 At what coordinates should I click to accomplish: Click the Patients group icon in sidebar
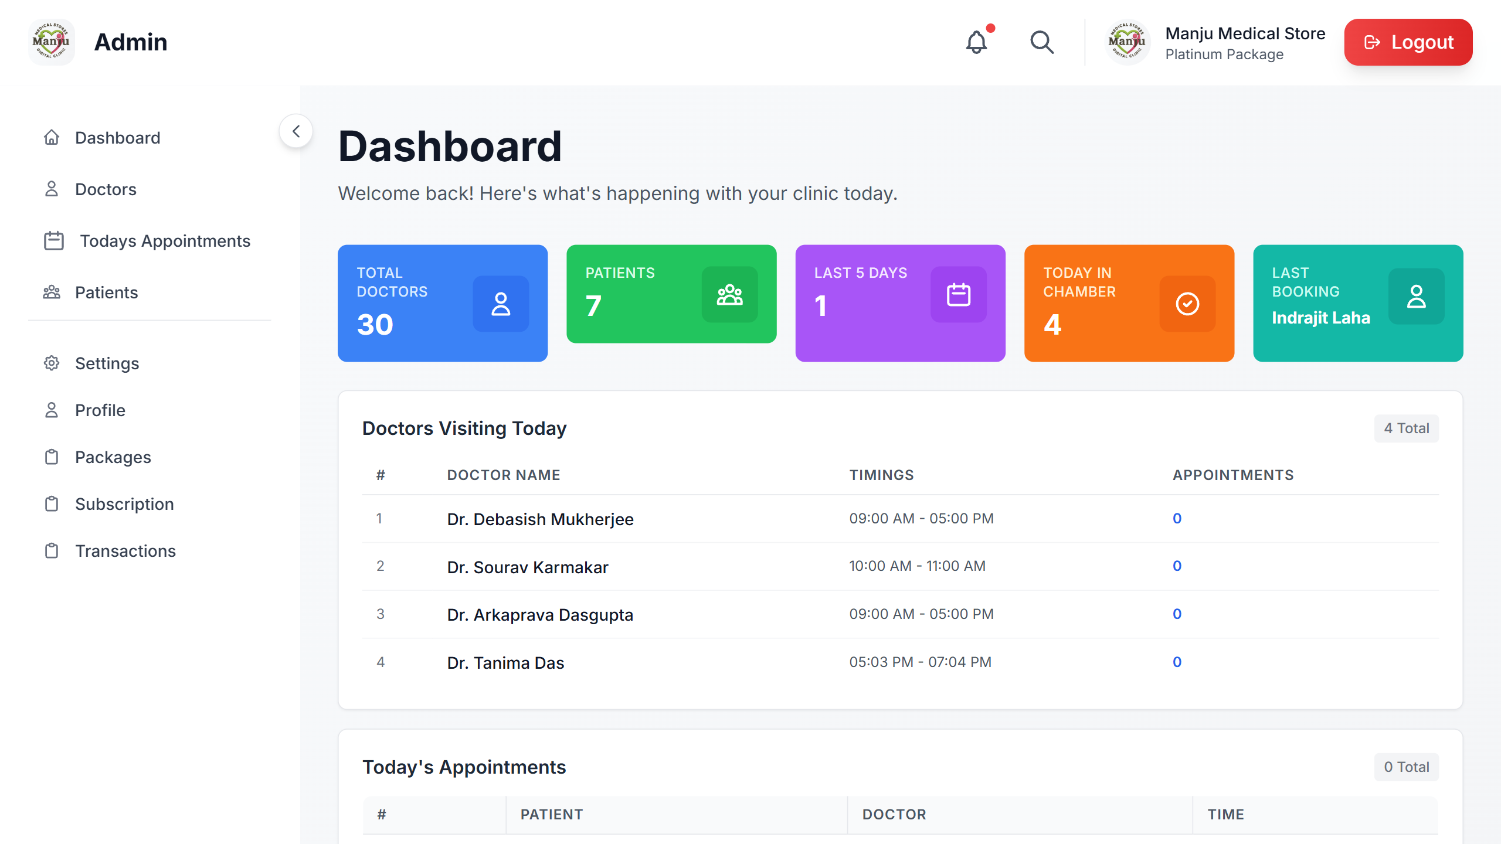(x=52, y=292)
